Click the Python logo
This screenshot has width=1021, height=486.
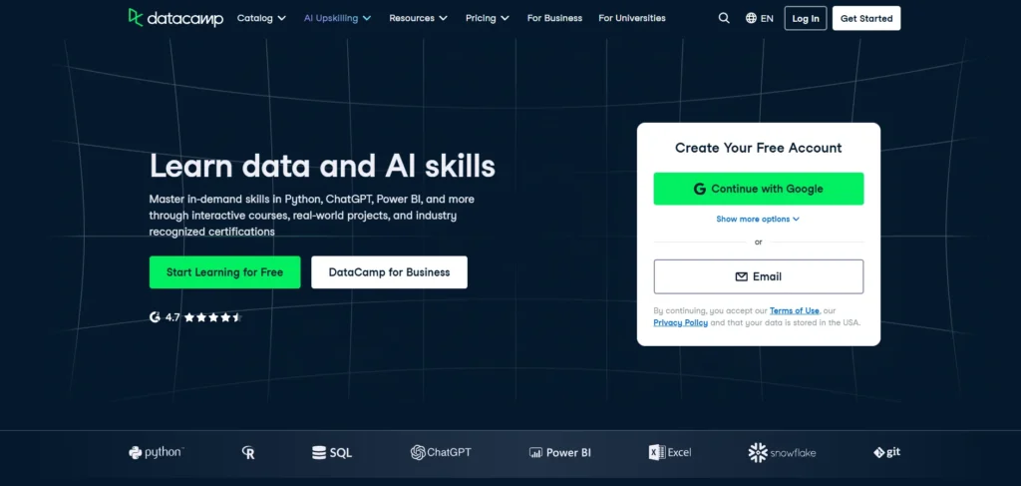point(157,452)
